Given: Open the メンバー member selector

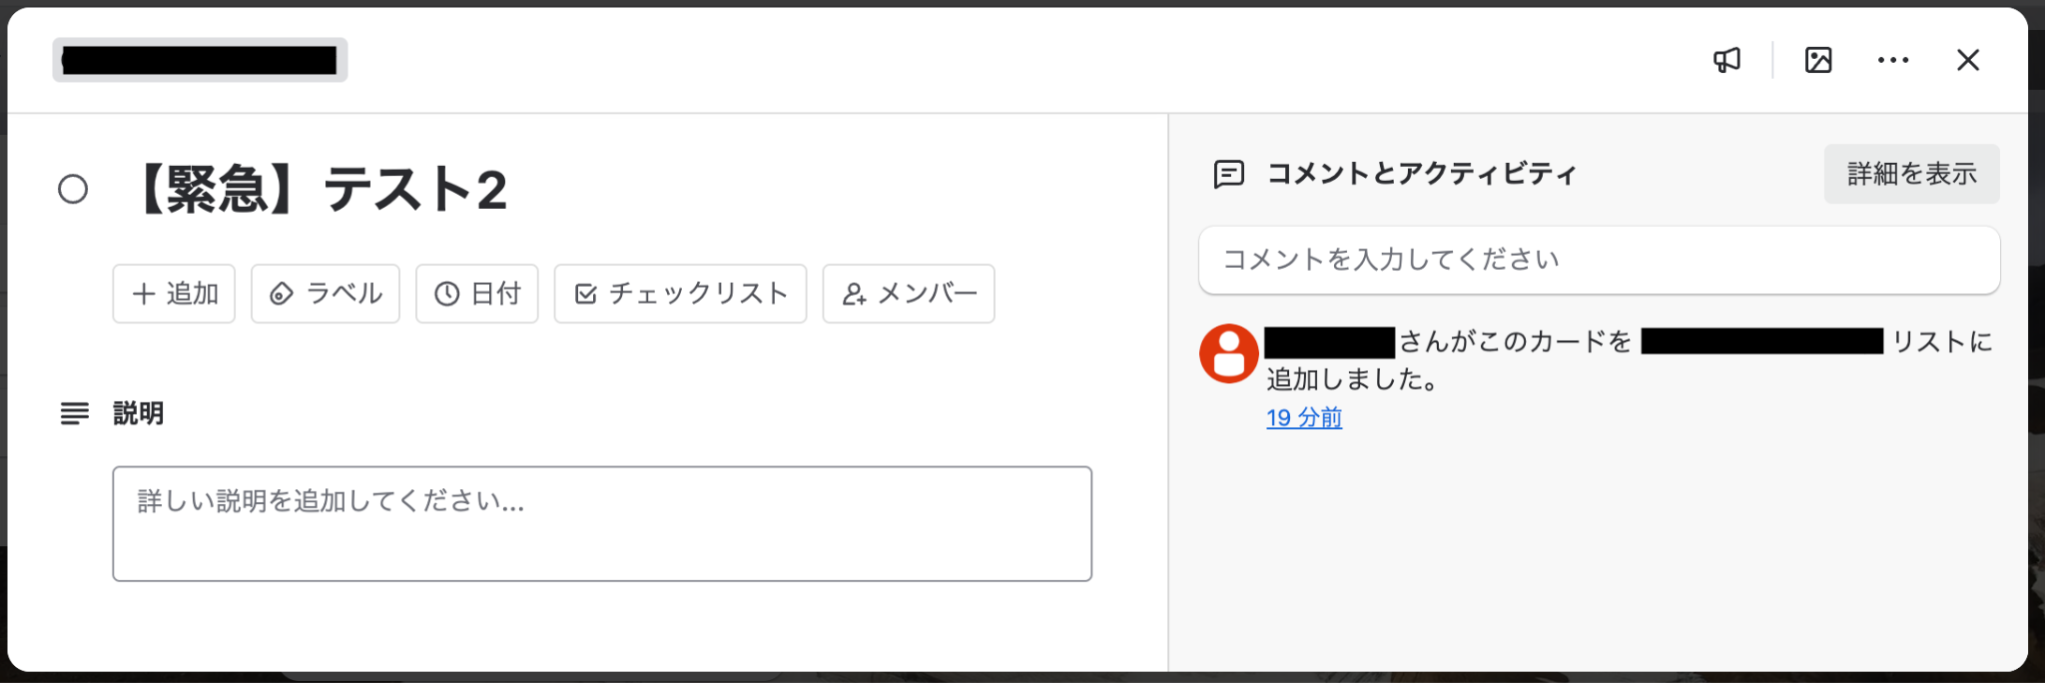Looking at the screenshot, I should (909, 294).
